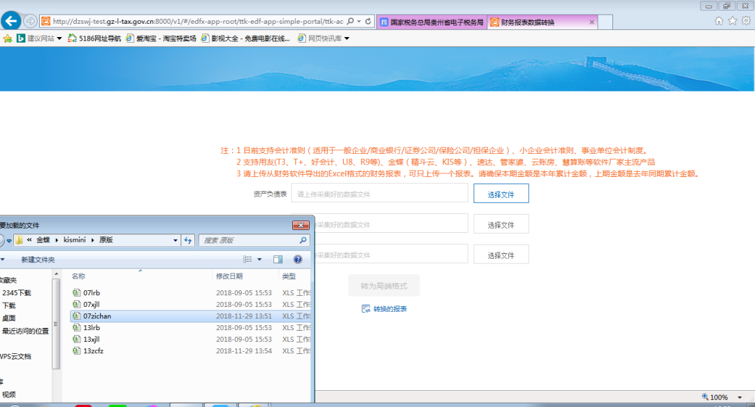Click the date 2018-11-29 13:54

tap(244, 350)
